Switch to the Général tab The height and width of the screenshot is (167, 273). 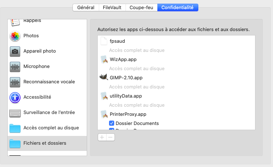(x=86, y=7)
